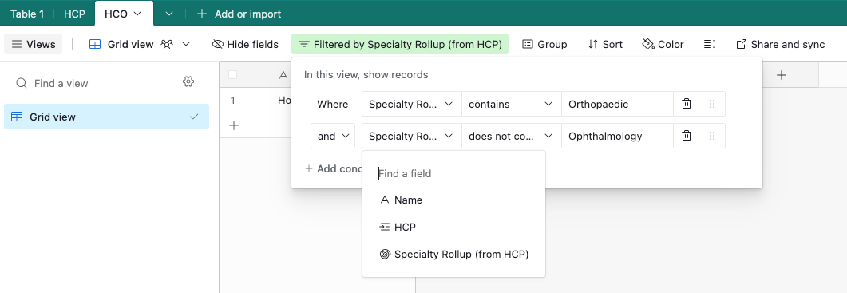The width and height of the screenshot is (847, 293).
Task: Open Share and sync
Action: 781,45
